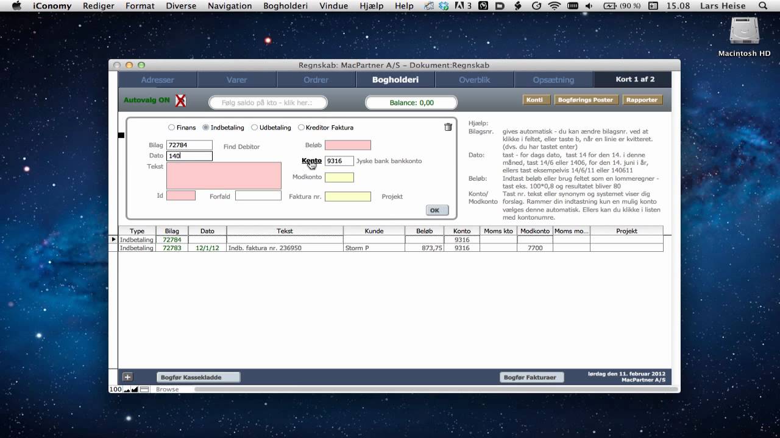Click the Wi-Fi status icon
Image resolution: width=780 pixels, height=438 pixels.
[x=554, y=5]
